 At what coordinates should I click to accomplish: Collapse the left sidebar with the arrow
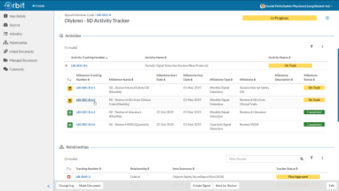click(48, 186)
